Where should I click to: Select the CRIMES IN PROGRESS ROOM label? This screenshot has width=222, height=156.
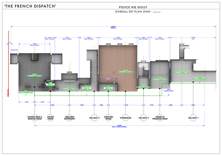[x=160, y=118]
